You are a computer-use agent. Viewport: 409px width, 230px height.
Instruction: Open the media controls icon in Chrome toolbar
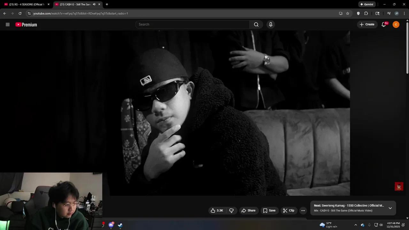coord(389,13)
